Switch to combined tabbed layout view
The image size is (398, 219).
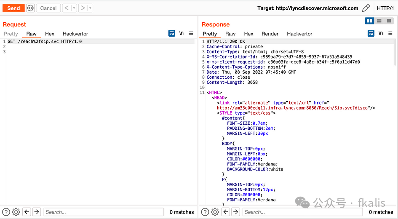(389, 21)
